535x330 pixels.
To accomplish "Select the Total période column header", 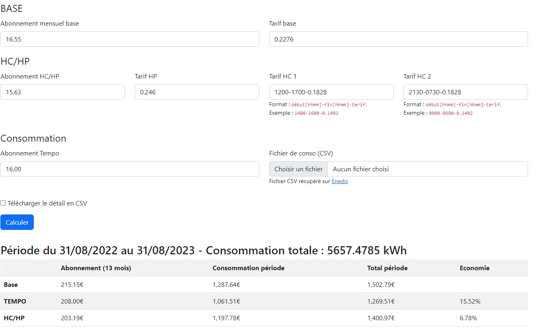I will [387, 268].
